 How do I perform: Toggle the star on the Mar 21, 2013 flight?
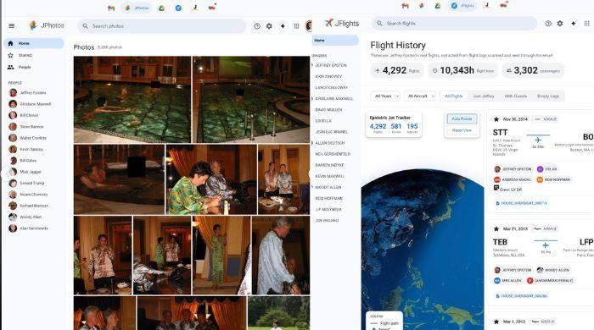496,228
